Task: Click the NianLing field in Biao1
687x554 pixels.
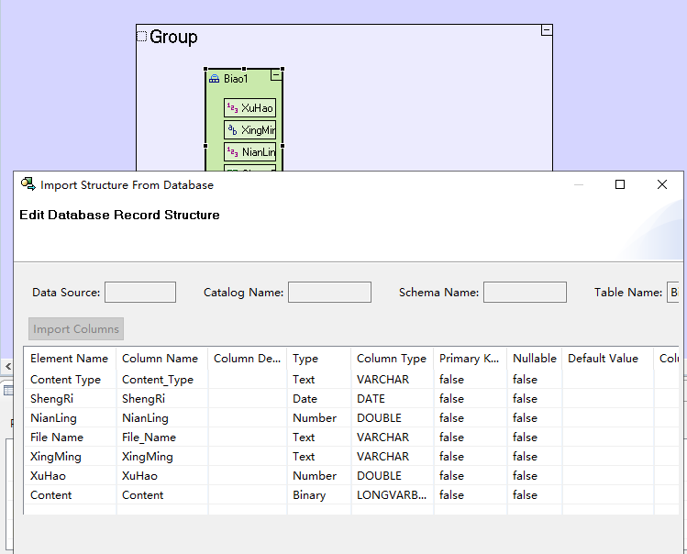Action: click(x=249, y=151)
